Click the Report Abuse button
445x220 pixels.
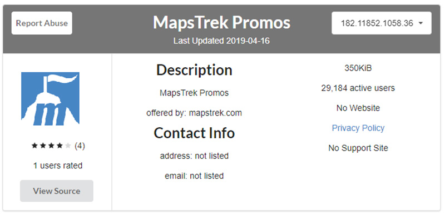coord(42,23)
